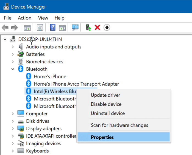Expand Audio inputs and outputs node
The image size is (192, 155).
pos(13,47)
